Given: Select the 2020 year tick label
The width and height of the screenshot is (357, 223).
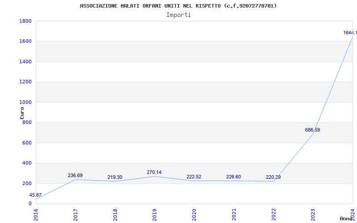Looking at the screenshot, I should click(x=194, y=215).
